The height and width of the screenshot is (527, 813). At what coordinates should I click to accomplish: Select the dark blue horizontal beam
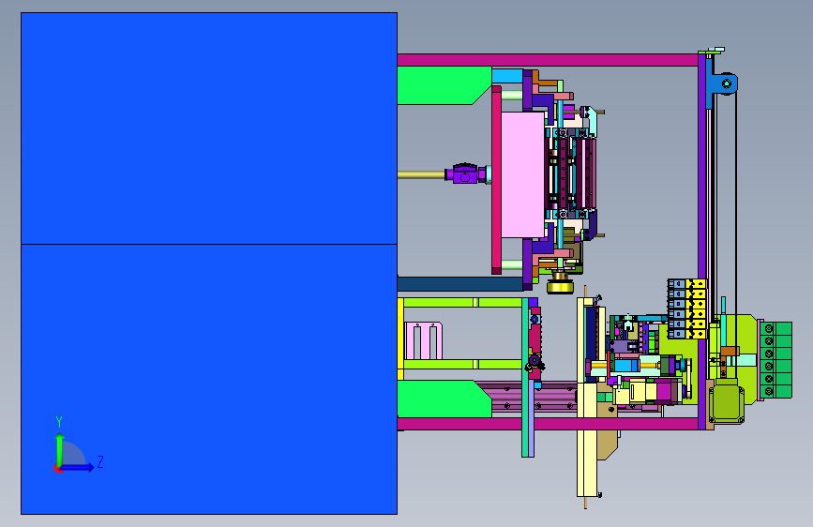coord(460,284)
